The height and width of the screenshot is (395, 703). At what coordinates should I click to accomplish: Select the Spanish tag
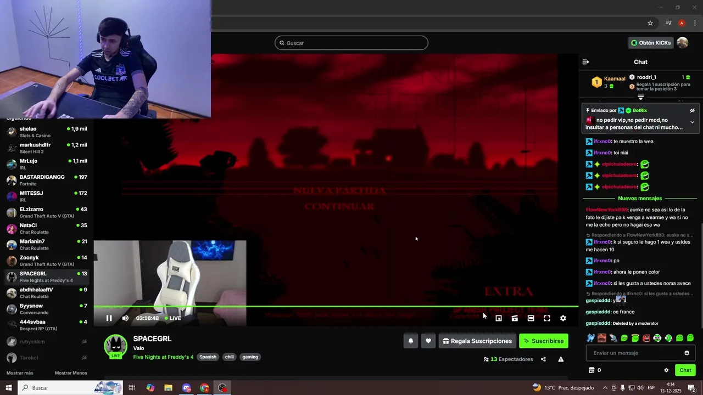pyautogui.click(x=208, y=357)
